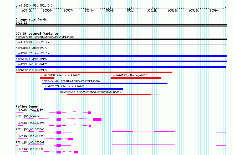This screenshot has width=234, height=155.
Task: Click the red dgv1246n145 variant bar
Action: 94,72
